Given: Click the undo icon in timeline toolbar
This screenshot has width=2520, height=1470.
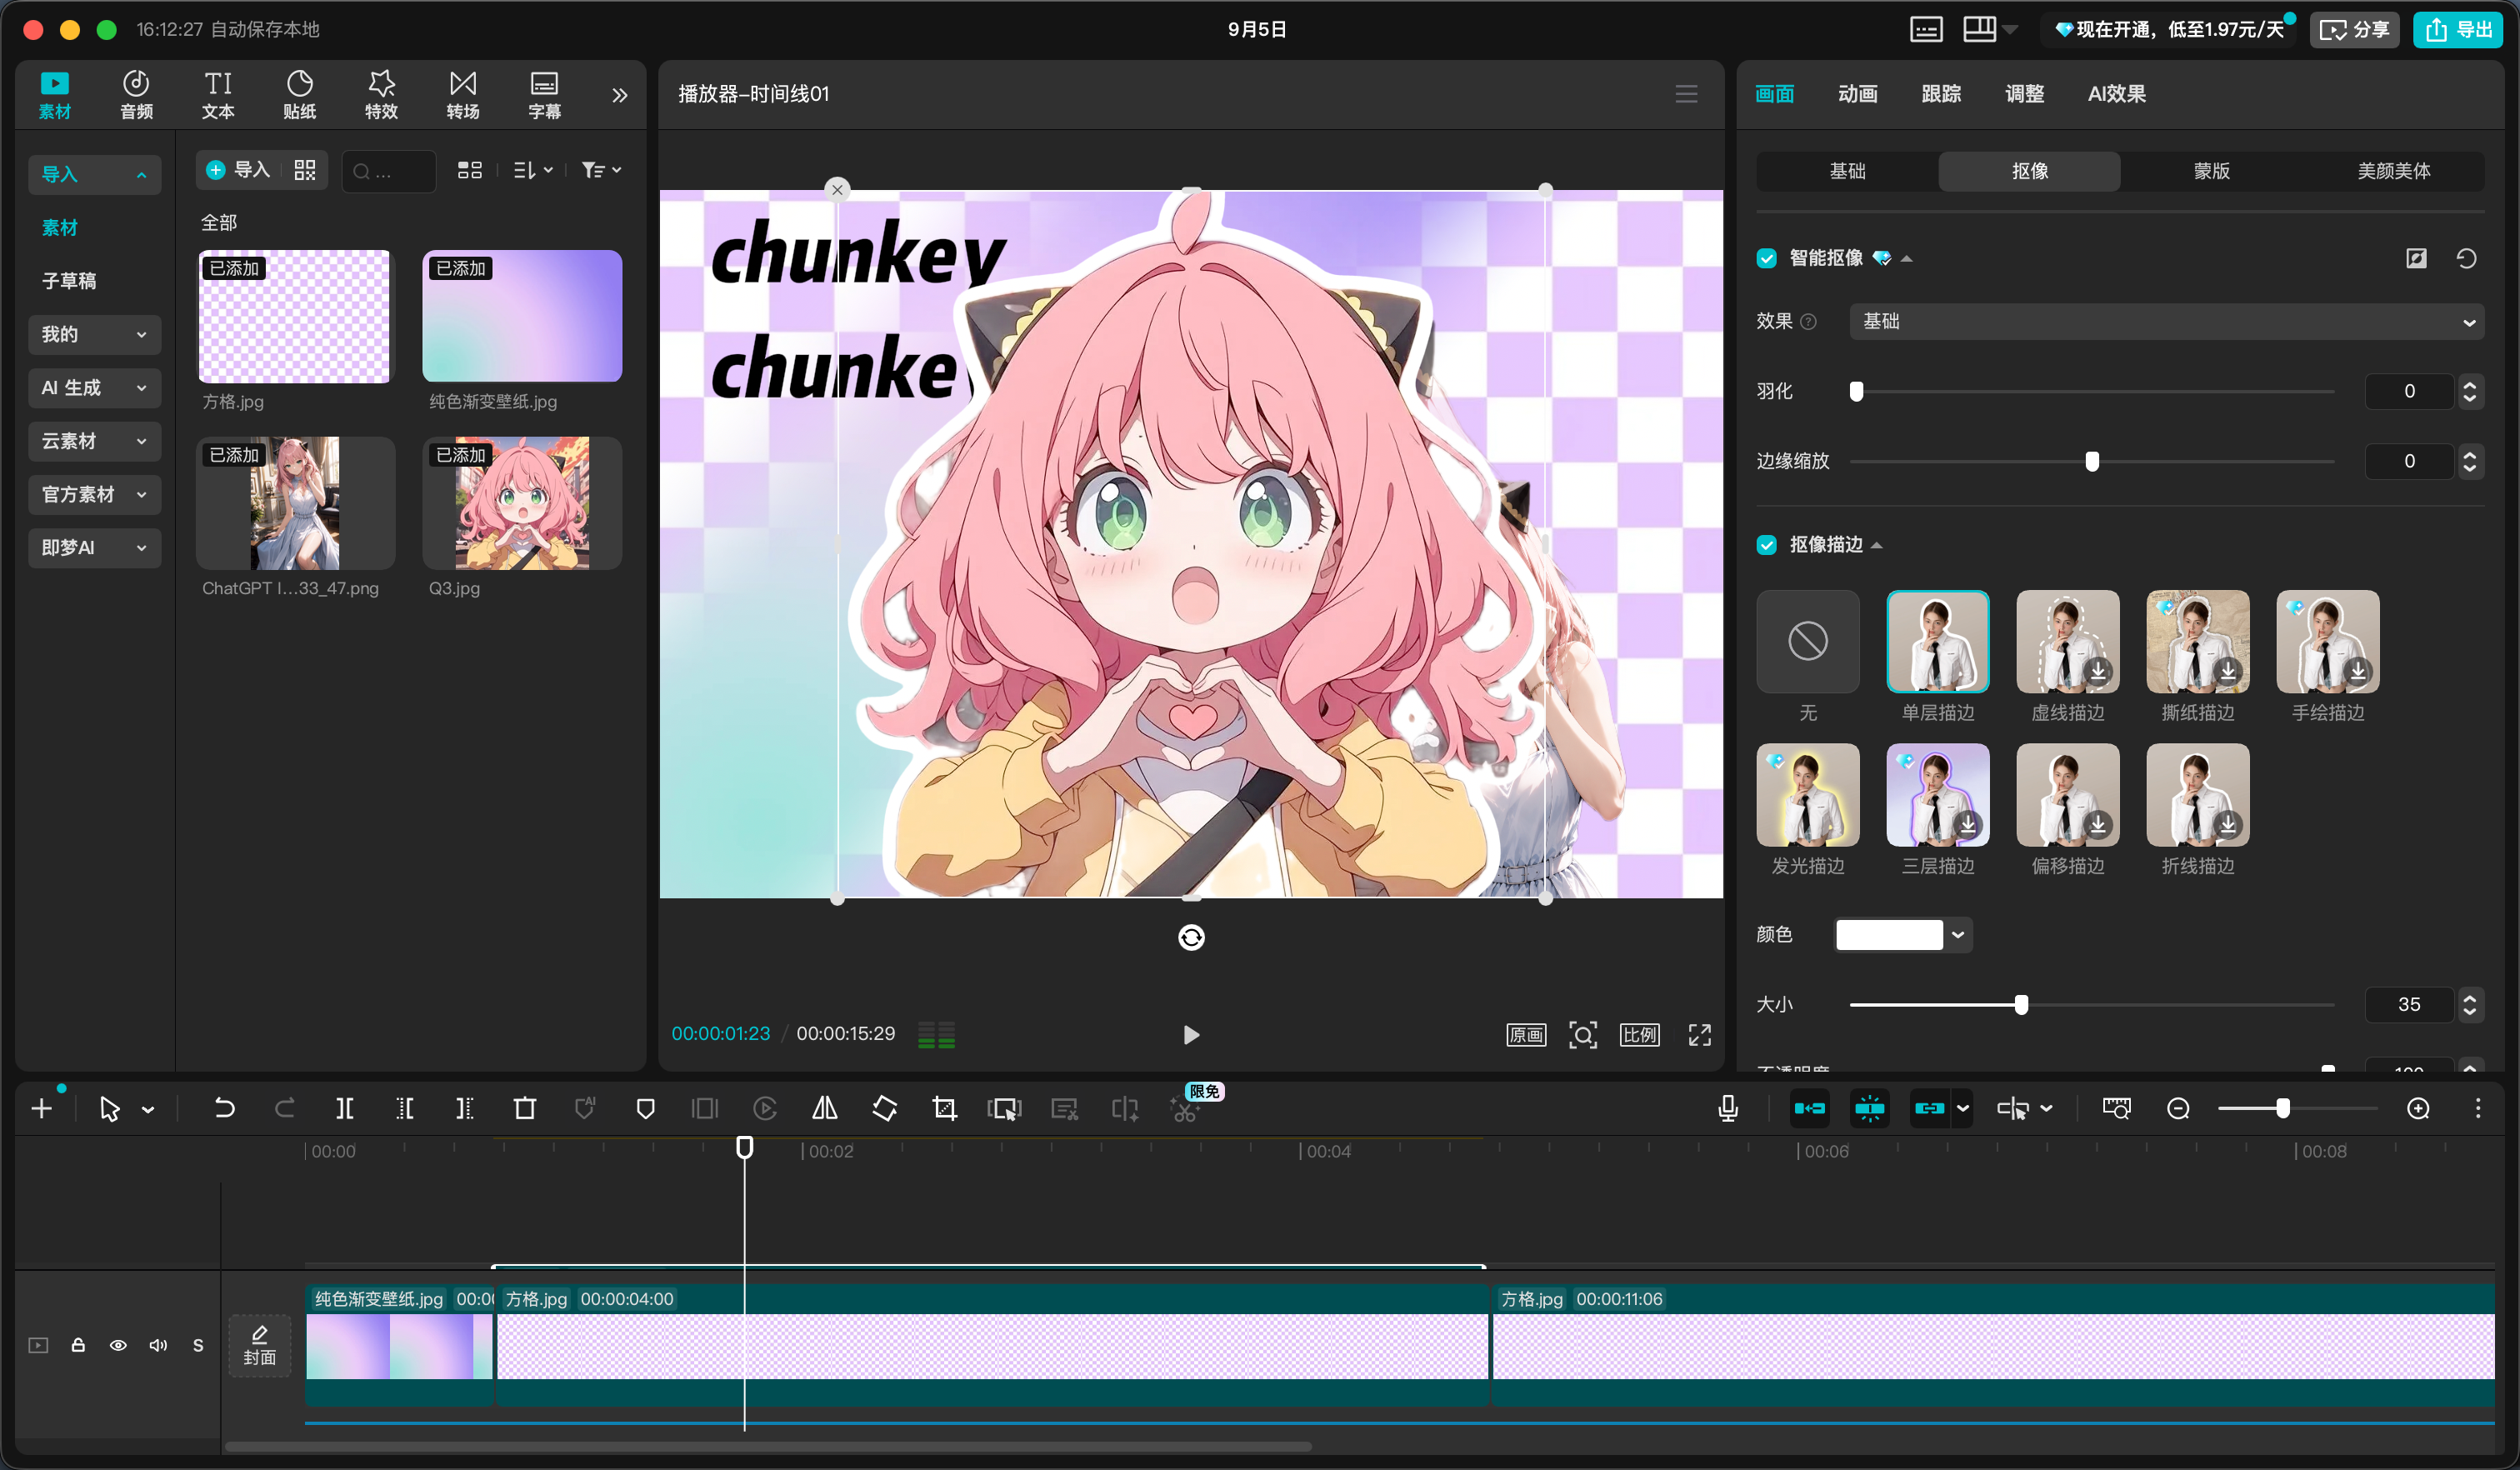Looking at the screenshot, I should (224, 1108).
